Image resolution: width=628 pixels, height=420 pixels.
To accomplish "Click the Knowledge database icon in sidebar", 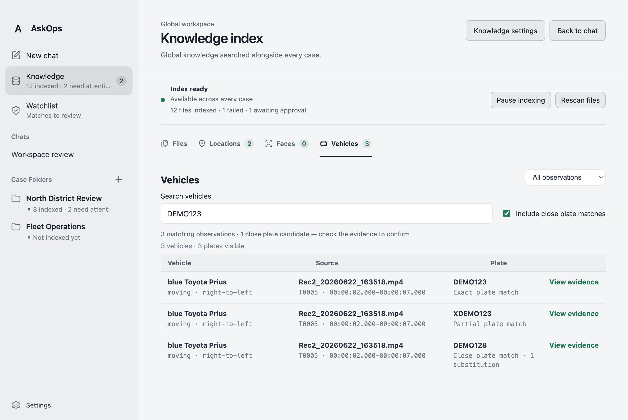I will click(16, 81).
